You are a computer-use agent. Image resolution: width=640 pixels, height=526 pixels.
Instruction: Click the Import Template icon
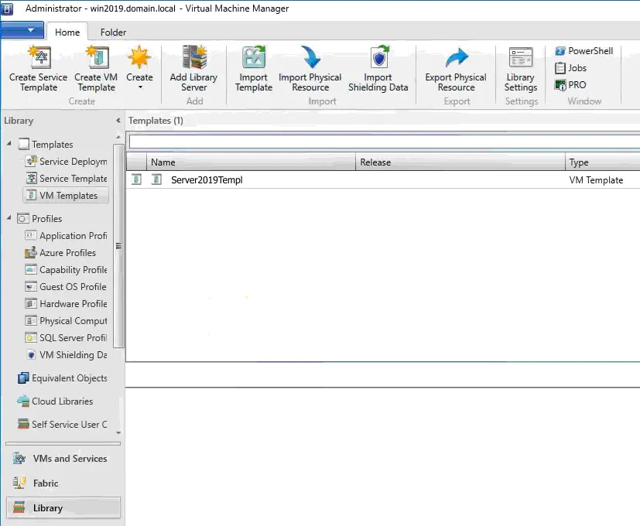(254, 56)
